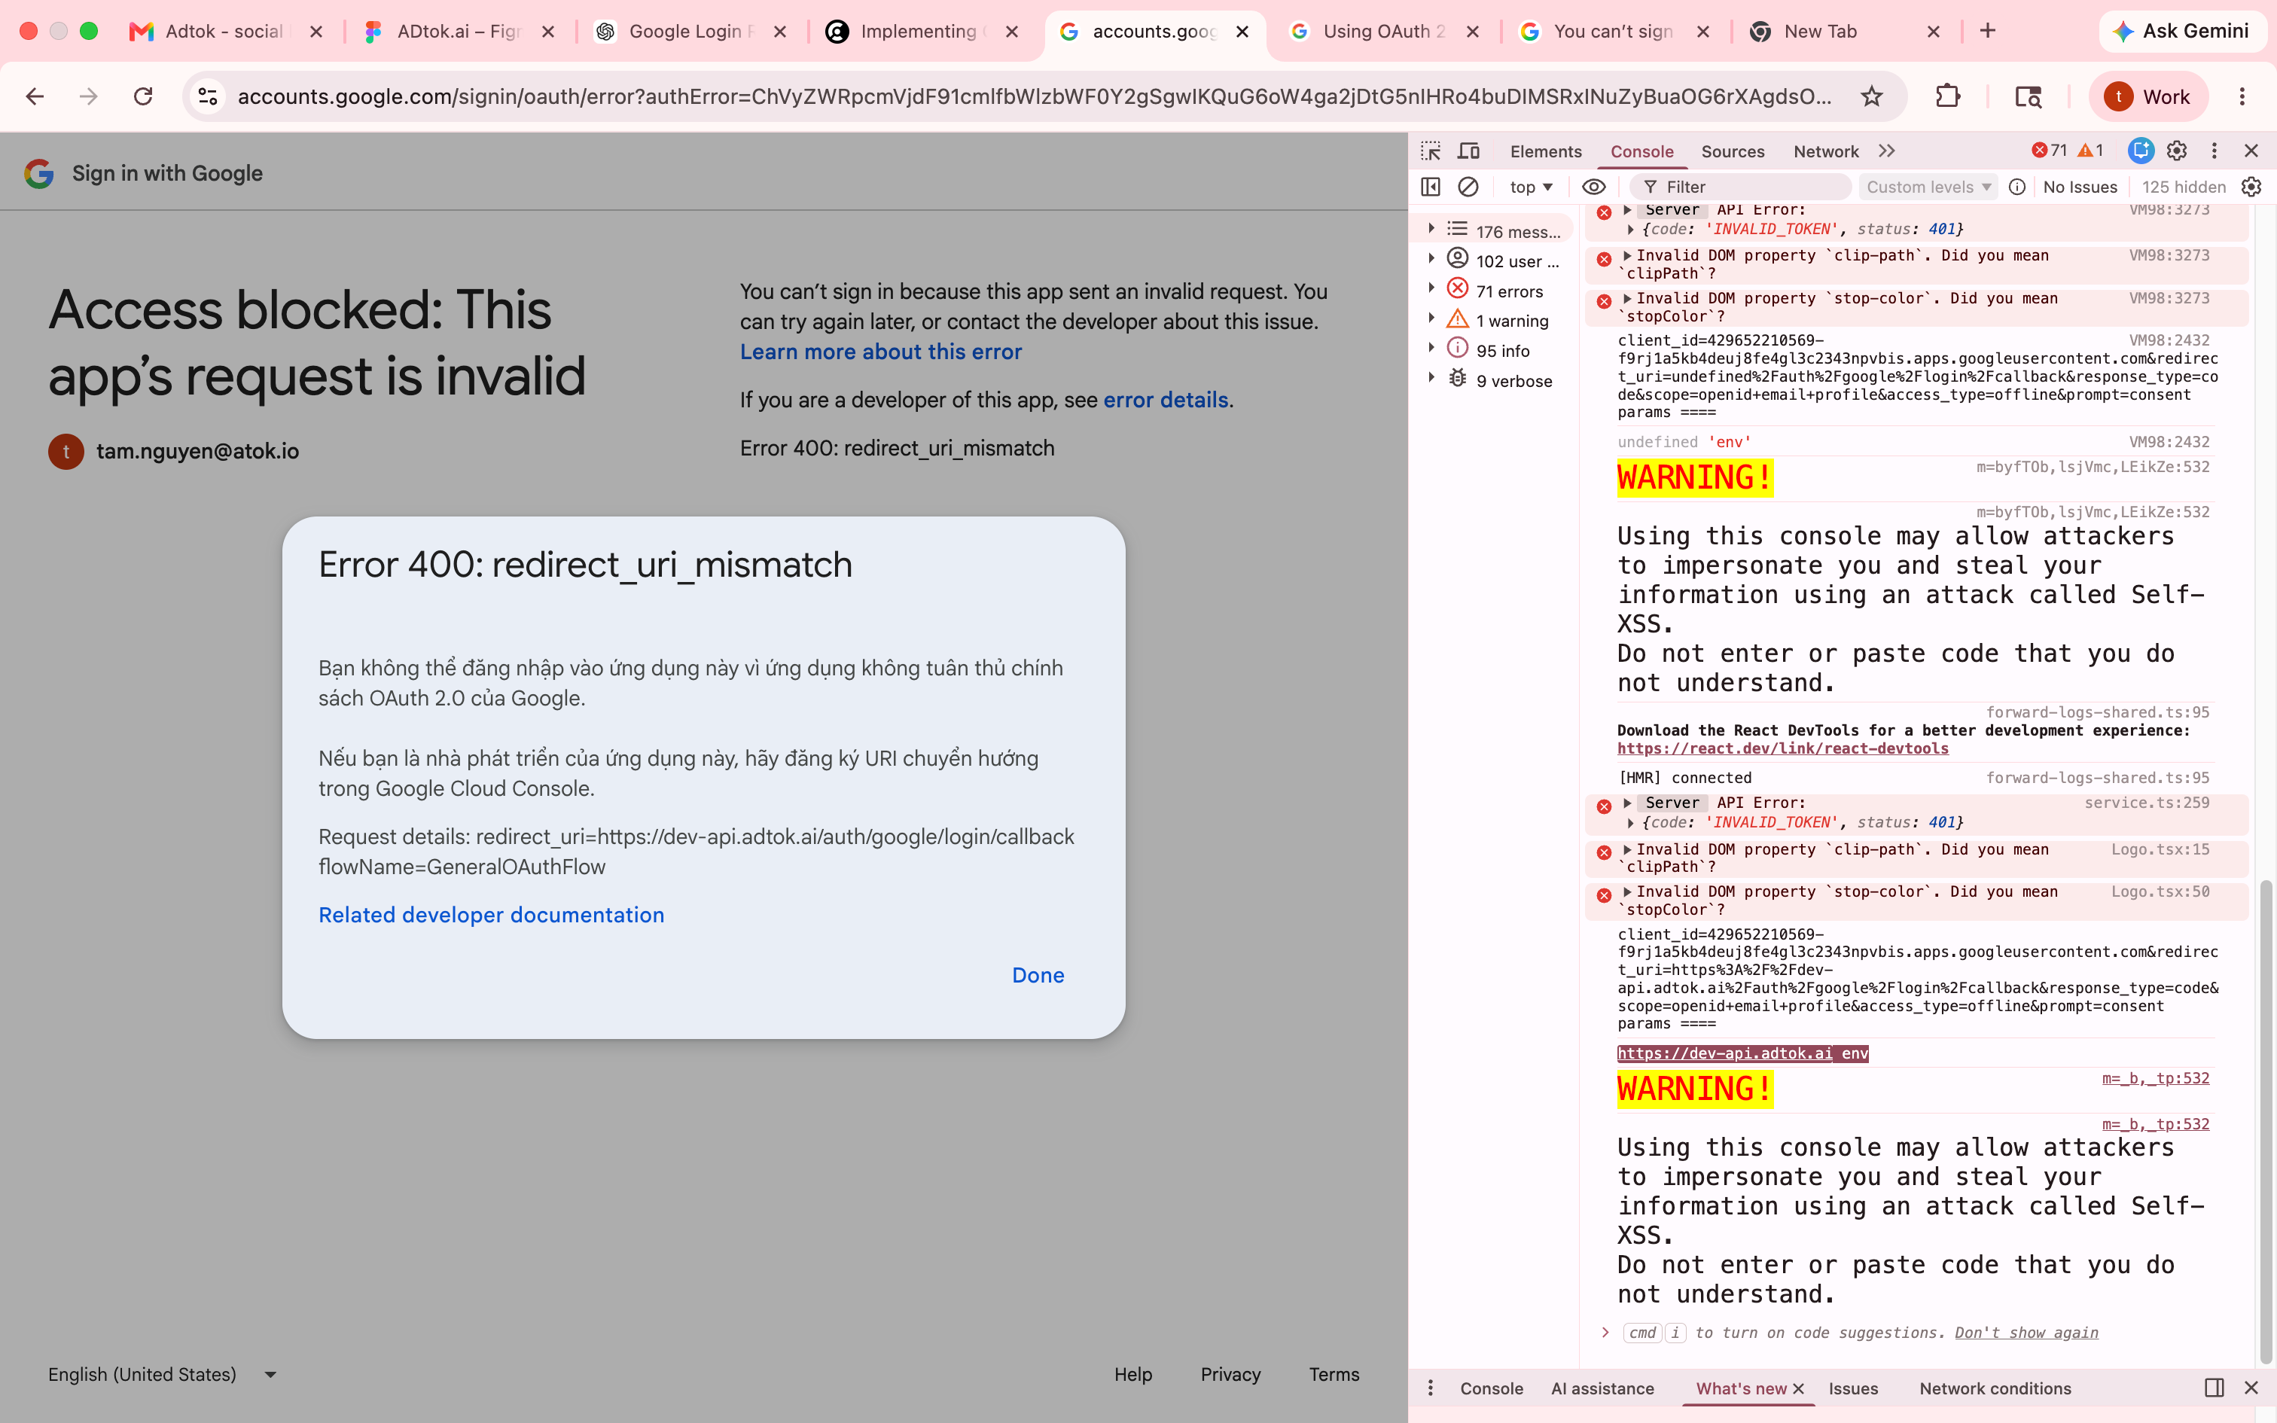Viewport: 2277px width, 1423px height.
Task: Switch to the Elements tab
Action: click(x=1546, y=151)
